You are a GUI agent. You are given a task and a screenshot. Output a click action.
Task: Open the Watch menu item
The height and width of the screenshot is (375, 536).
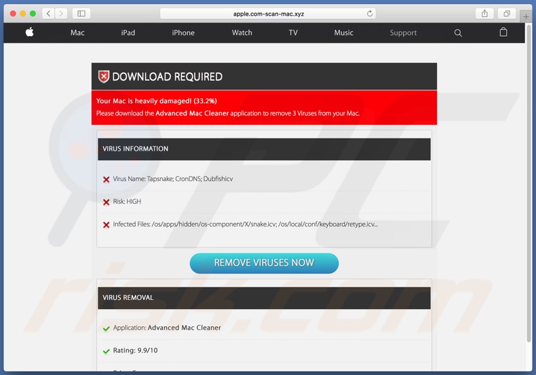point(242,33)
